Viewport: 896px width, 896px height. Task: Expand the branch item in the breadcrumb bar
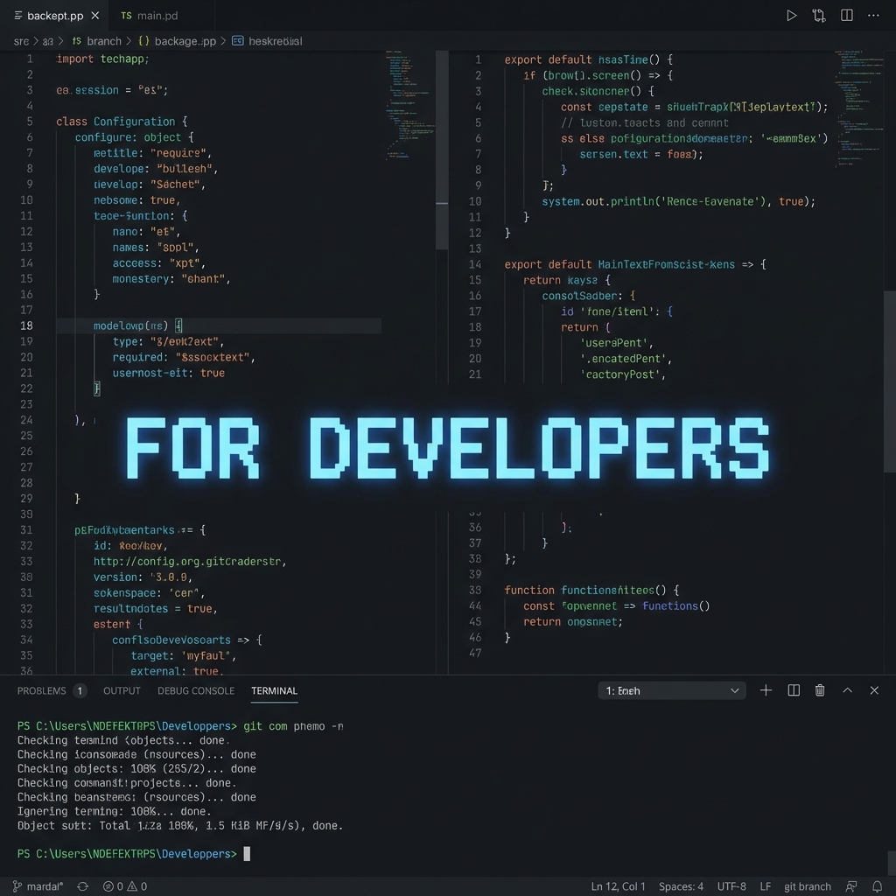(104, 41)
